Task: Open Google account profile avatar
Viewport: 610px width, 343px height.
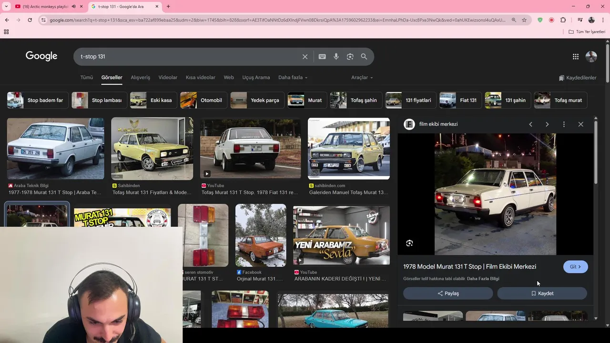Action: point(591,57)
